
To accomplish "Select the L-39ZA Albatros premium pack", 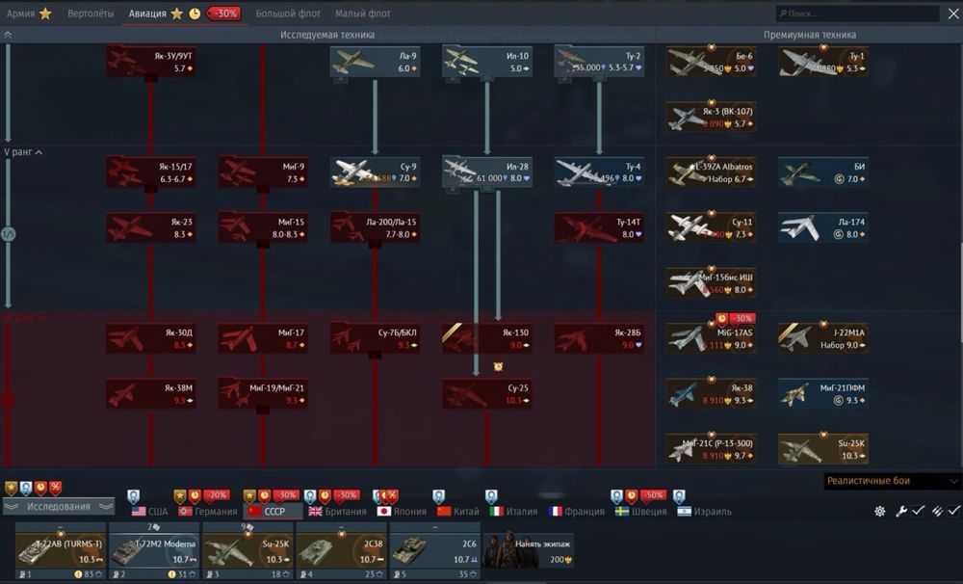I will pyautogui.click(x=712, y=173).
